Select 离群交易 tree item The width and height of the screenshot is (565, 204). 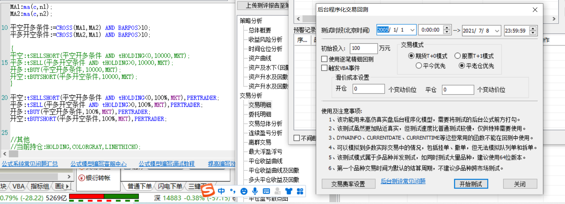[x=260, y=142]
